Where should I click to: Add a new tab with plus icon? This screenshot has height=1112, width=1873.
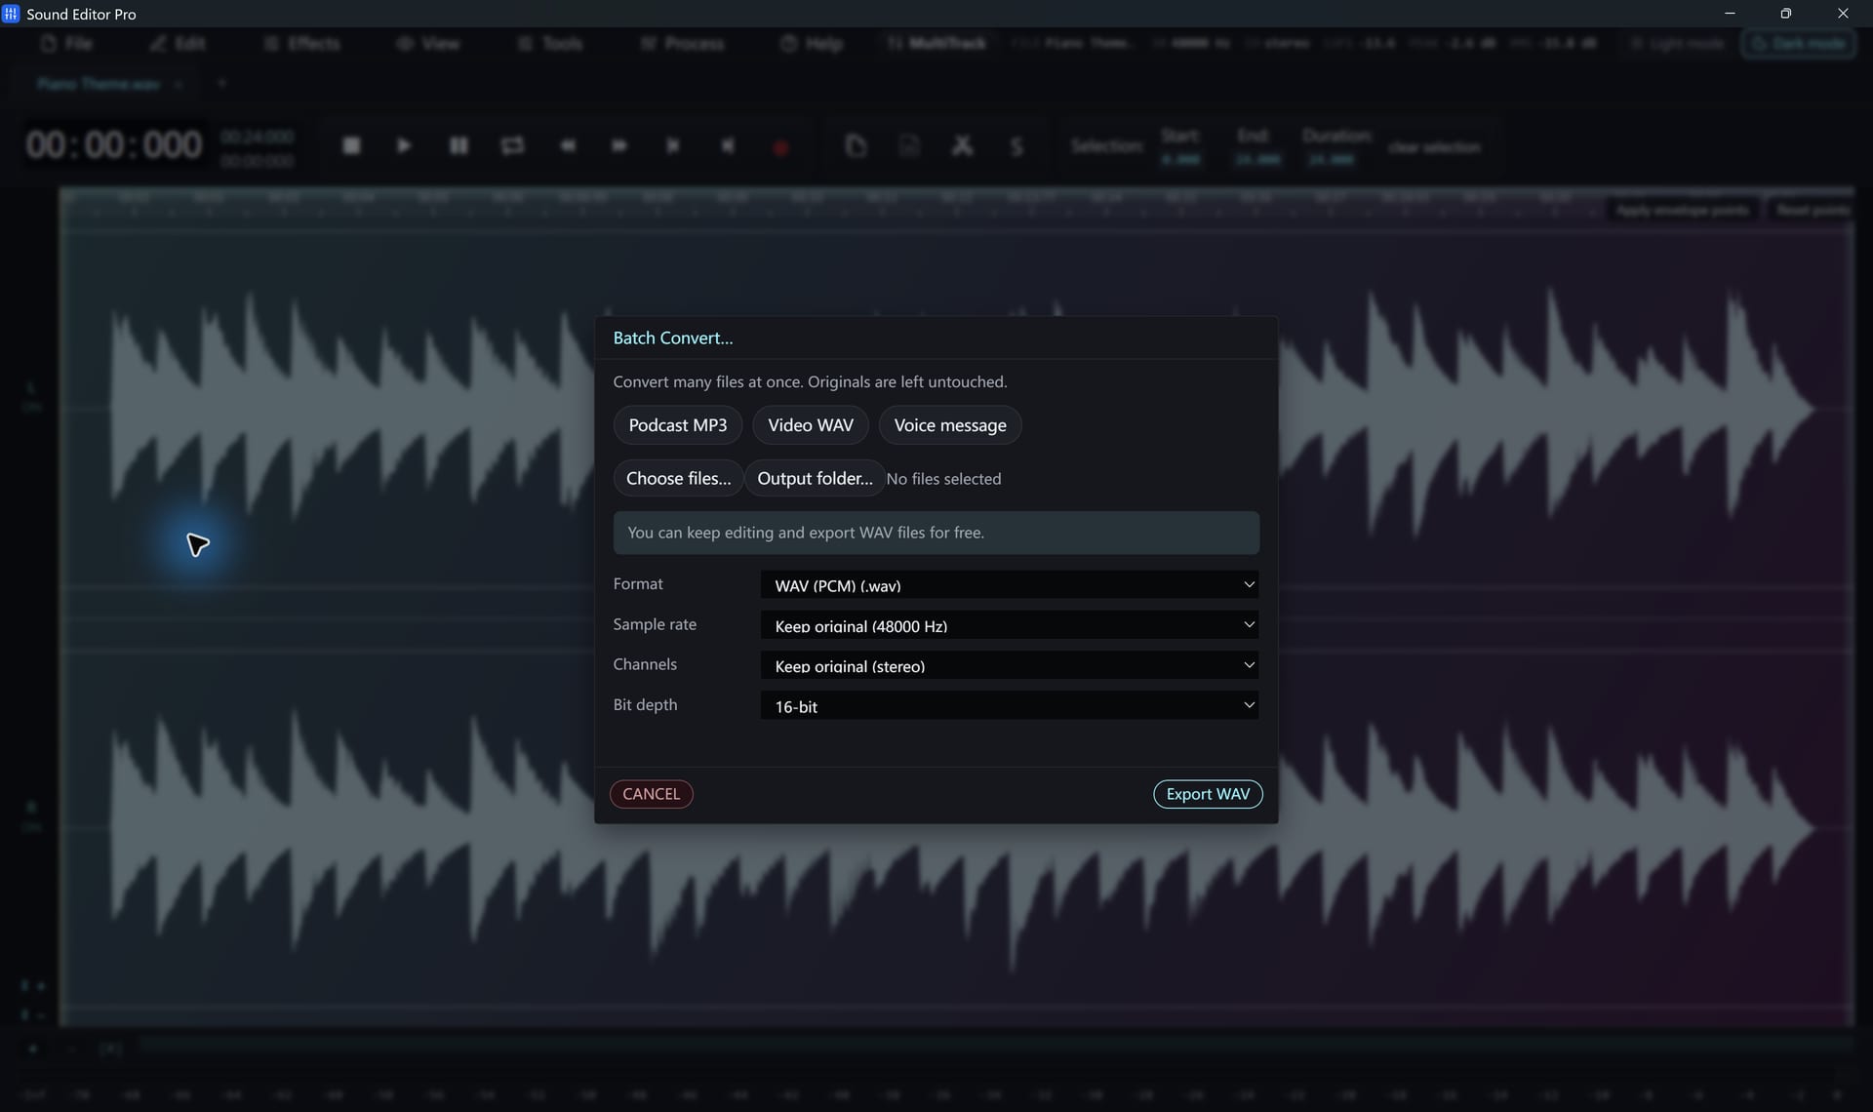pos(221,84)
